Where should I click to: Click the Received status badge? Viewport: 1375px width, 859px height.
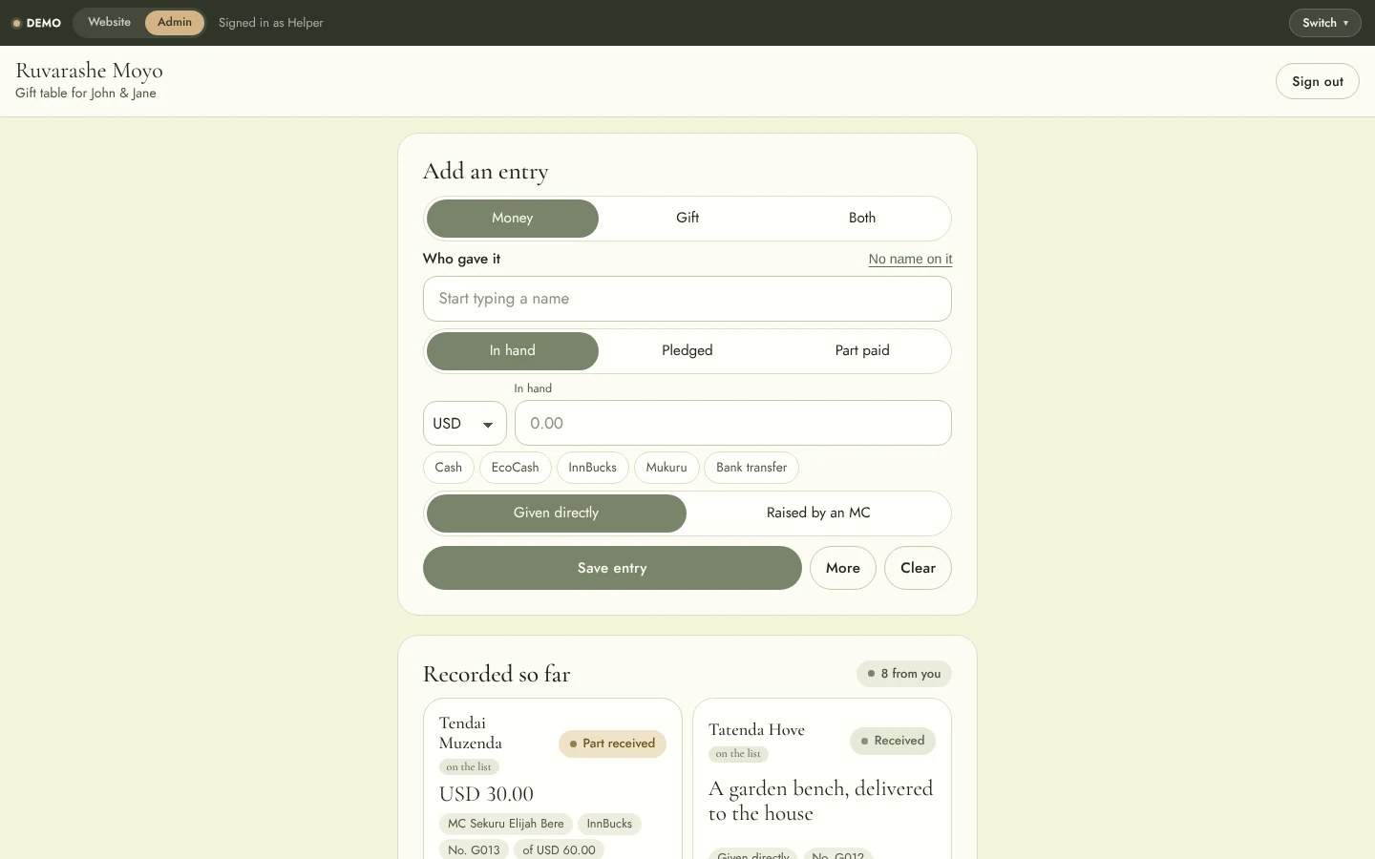(x=893, y=741)
